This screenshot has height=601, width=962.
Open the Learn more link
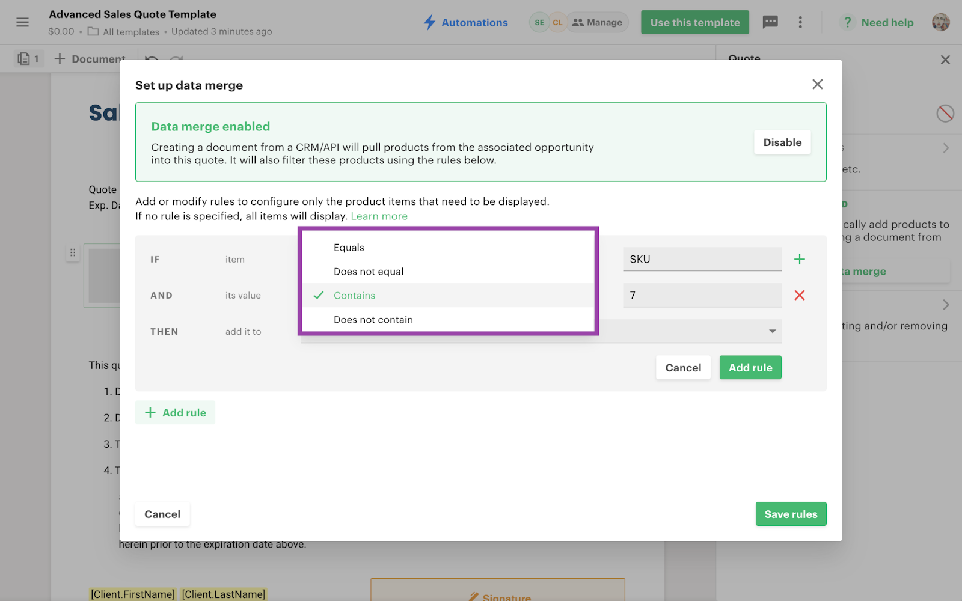pyautogui.click(x=379, y=216)
